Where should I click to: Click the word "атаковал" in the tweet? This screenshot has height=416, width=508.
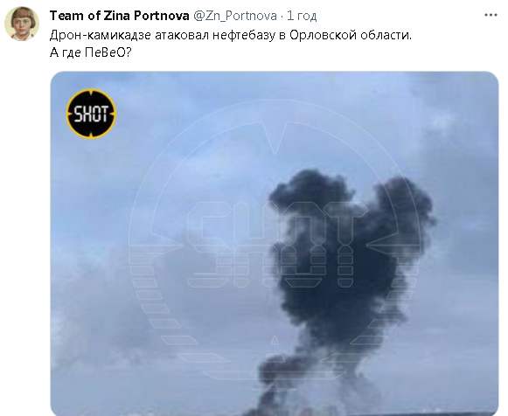[x=182, y=35]
